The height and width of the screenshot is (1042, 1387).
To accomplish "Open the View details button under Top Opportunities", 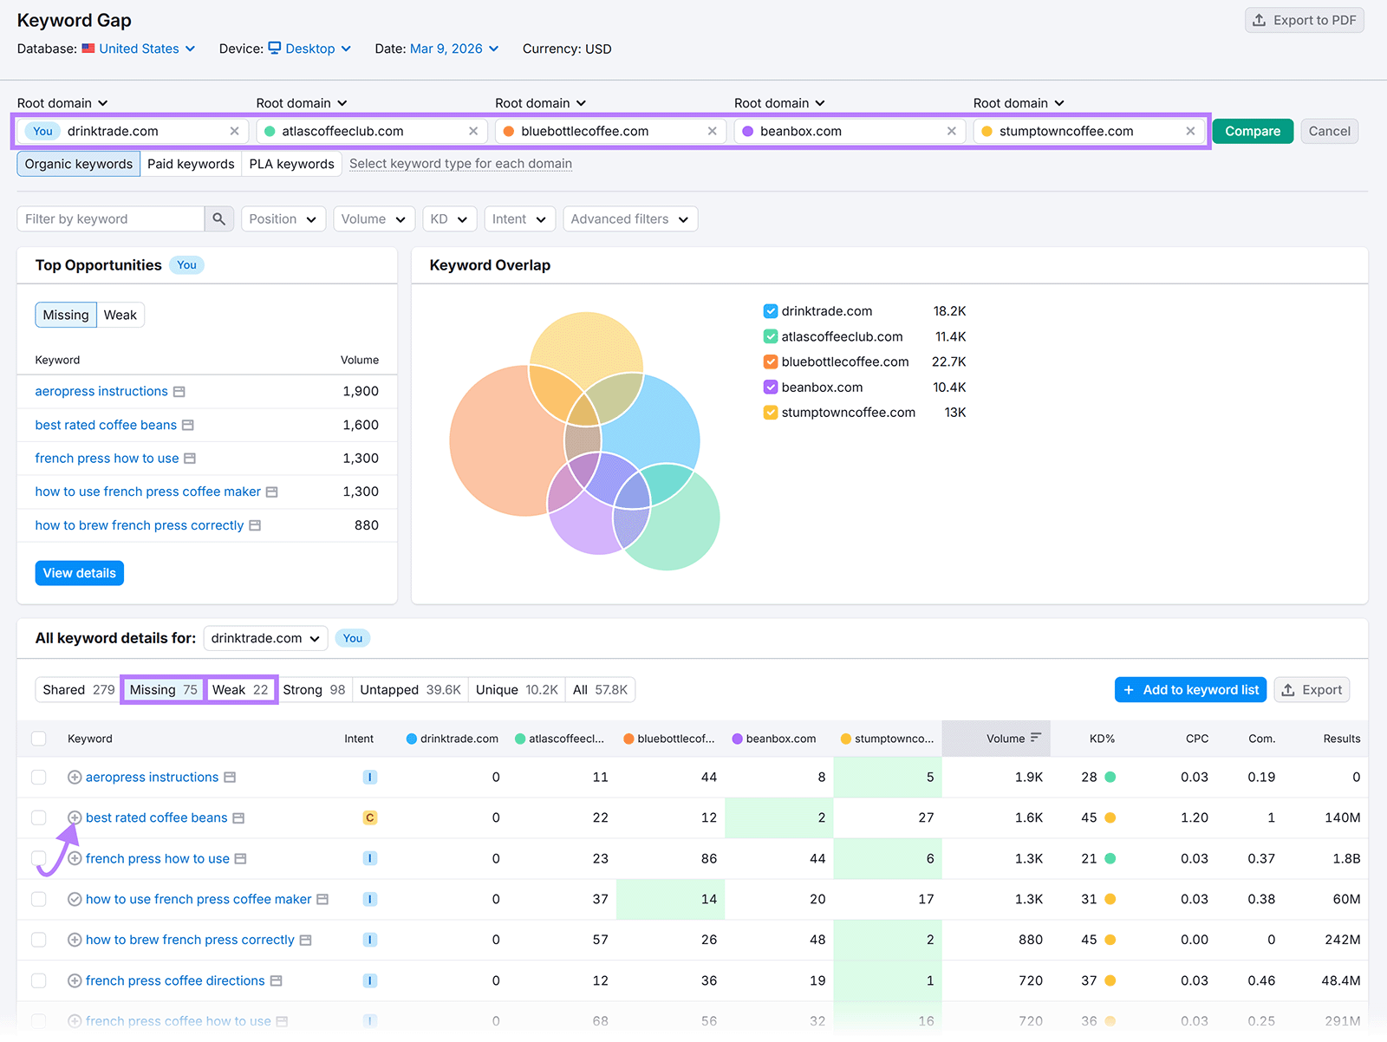I will (x=79, y=572).
